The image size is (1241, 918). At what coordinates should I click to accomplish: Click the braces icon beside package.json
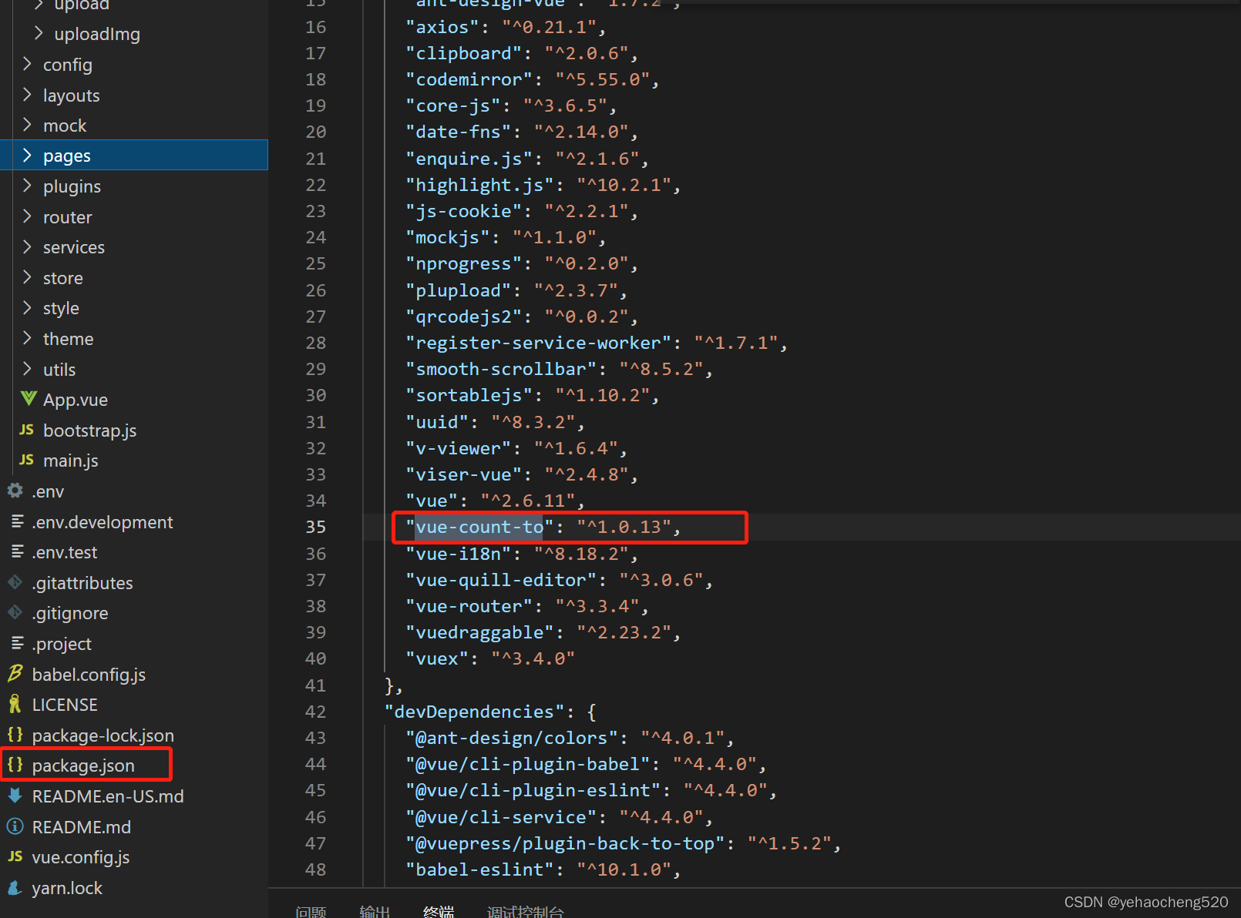[15, 765]
